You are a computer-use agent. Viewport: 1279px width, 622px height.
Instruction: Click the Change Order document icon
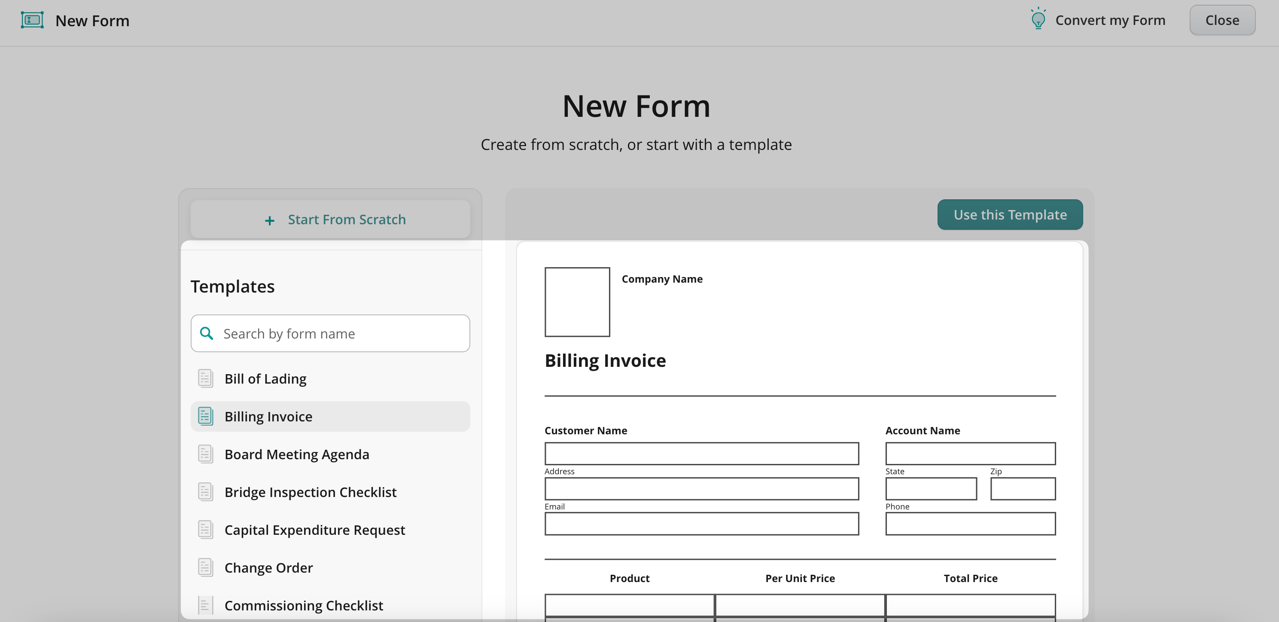[205, 567]
